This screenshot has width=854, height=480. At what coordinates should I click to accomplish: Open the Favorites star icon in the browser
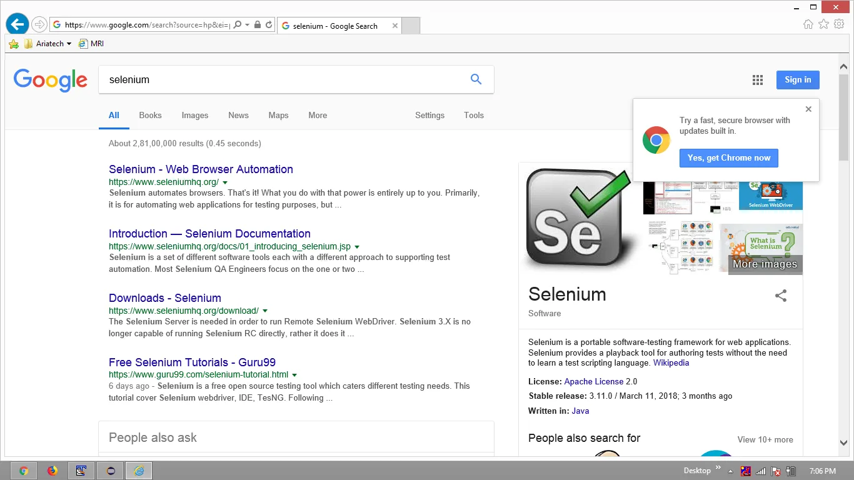(824, 24)
